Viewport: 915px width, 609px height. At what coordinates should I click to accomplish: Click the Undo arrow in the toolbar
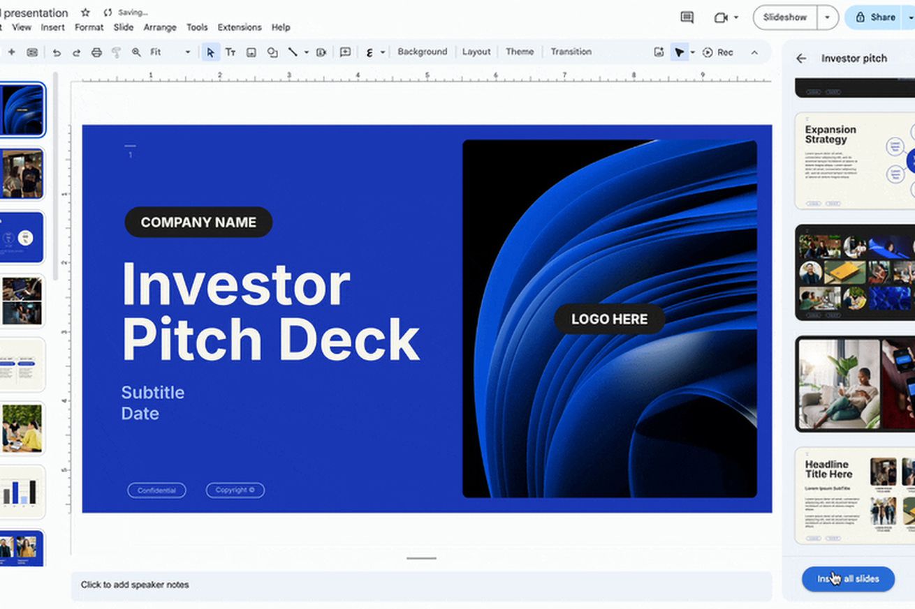(x=57, y=52)
